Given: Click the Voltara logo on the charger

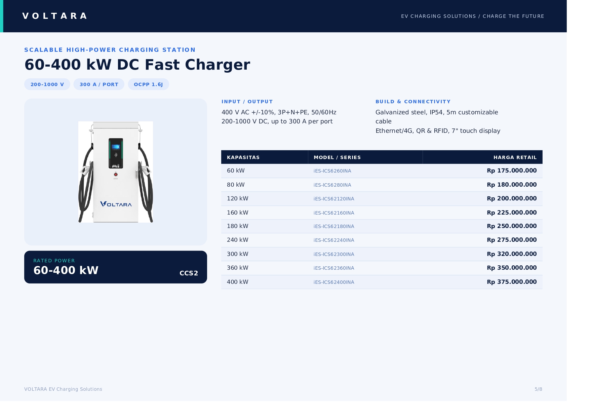Looking at the screenshot, I should click(x=116, y=204).
